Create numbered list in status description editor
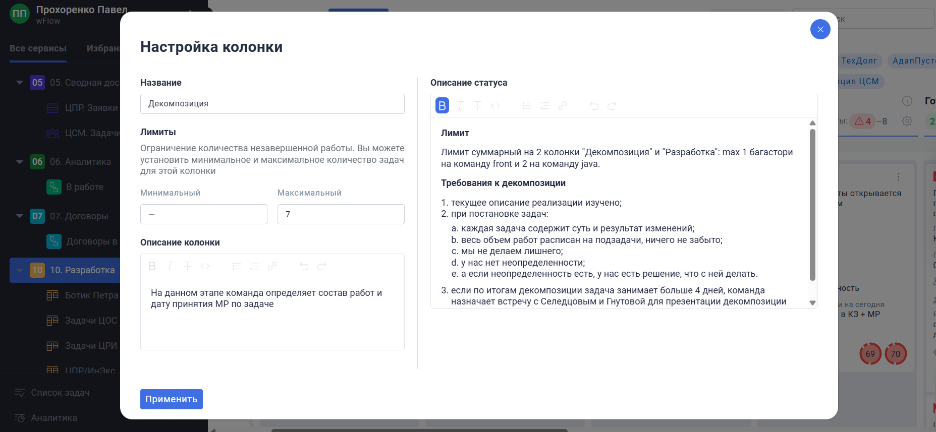The height and width of the screenshot is (432, 936). pos(544,106)
